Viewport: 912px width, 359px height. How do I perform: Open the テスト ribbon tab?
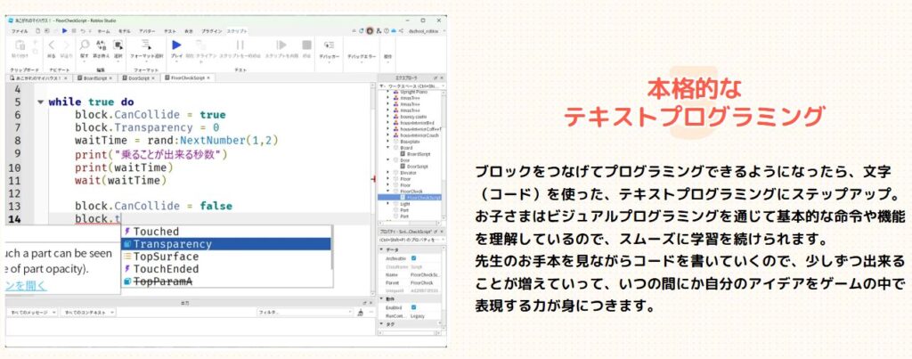click(x=170, y=31)
